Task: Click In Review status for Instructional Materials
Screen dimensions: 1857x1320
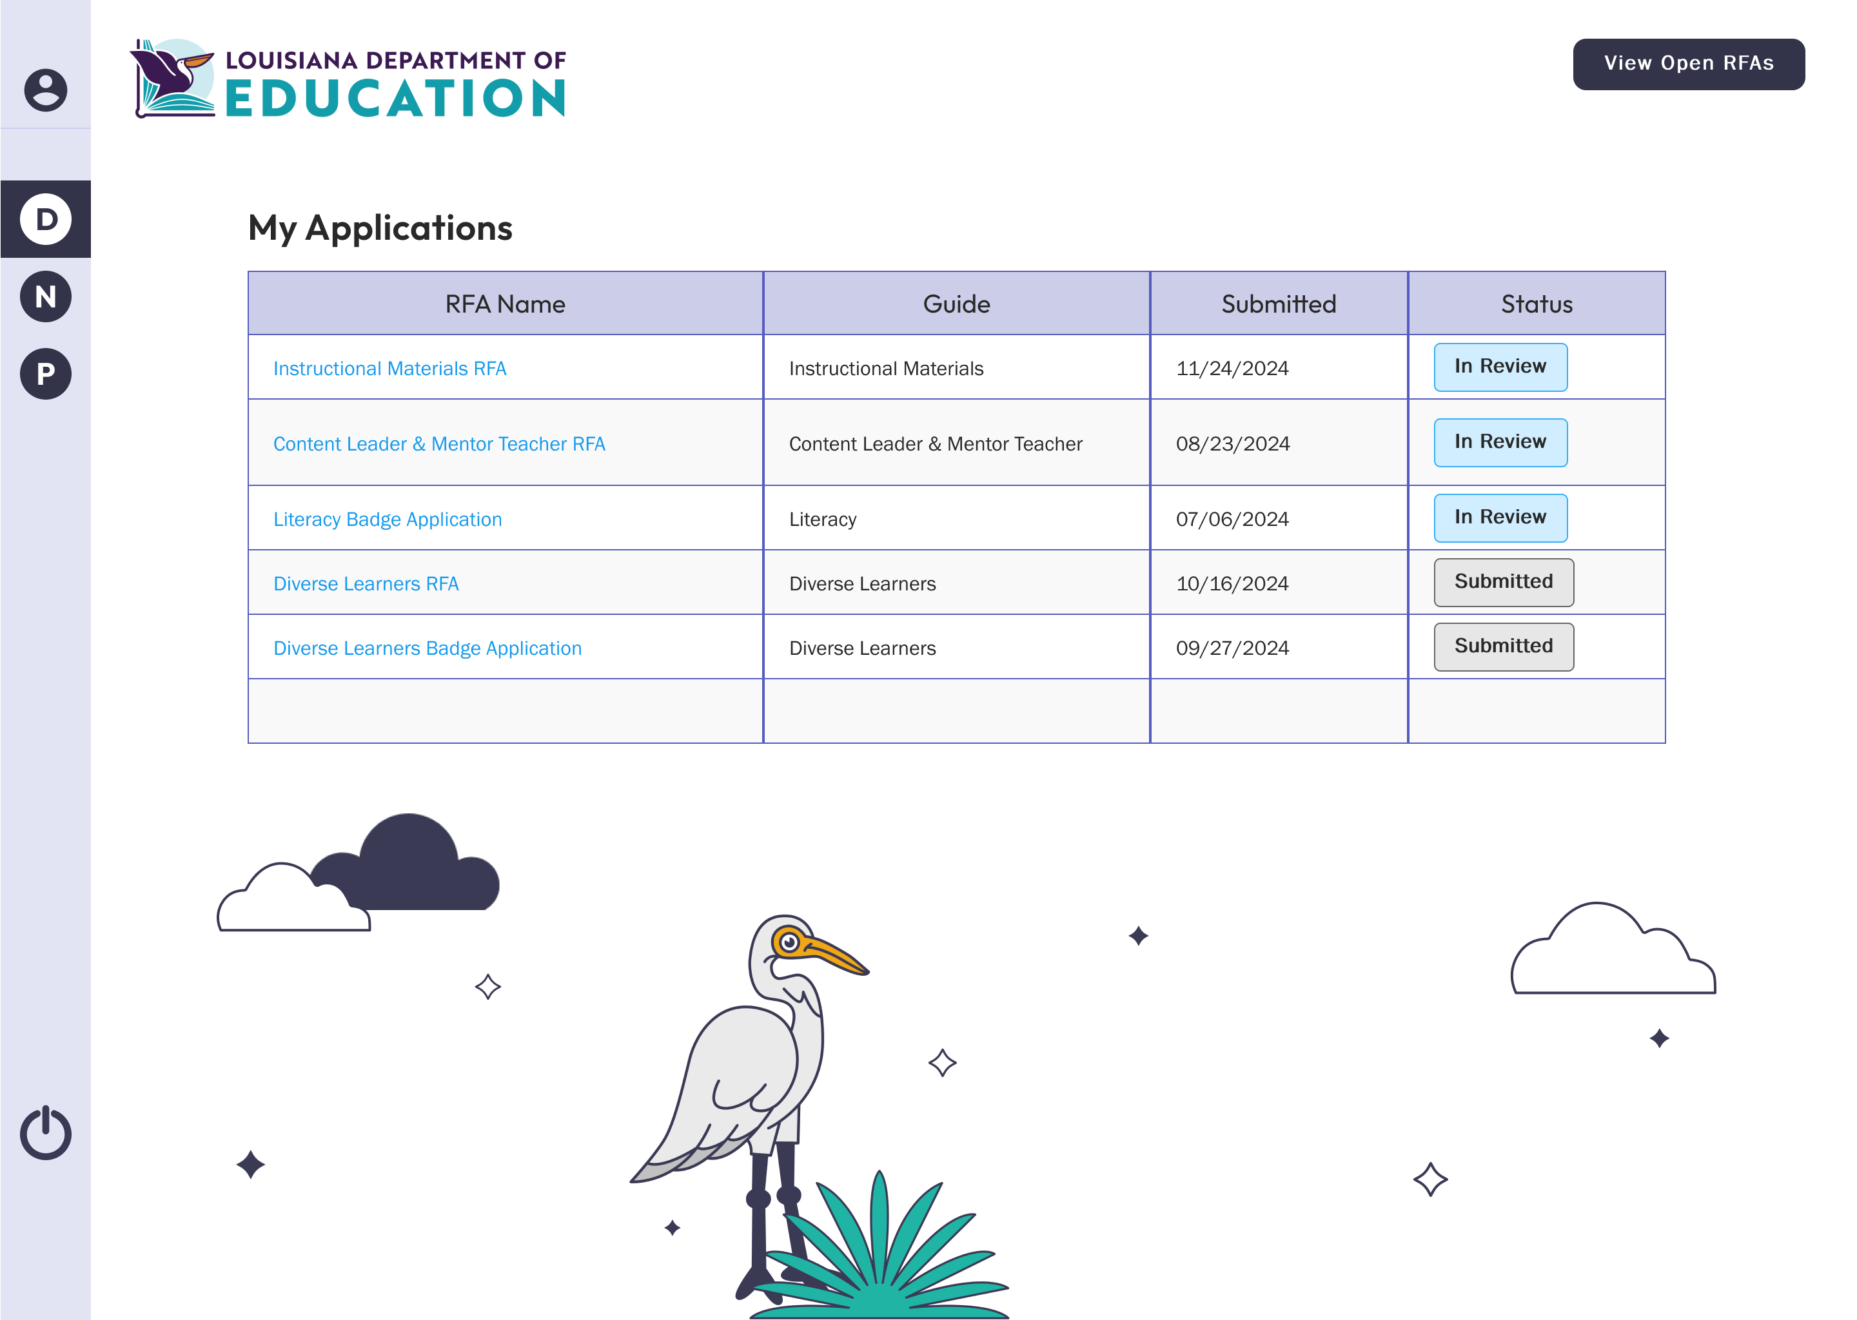Action: pyautogui.click(x=1499, y=367)
